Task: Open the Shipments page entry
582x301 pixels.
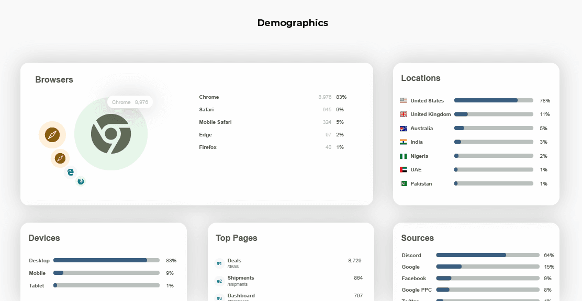Action: [x=240, y=278]
